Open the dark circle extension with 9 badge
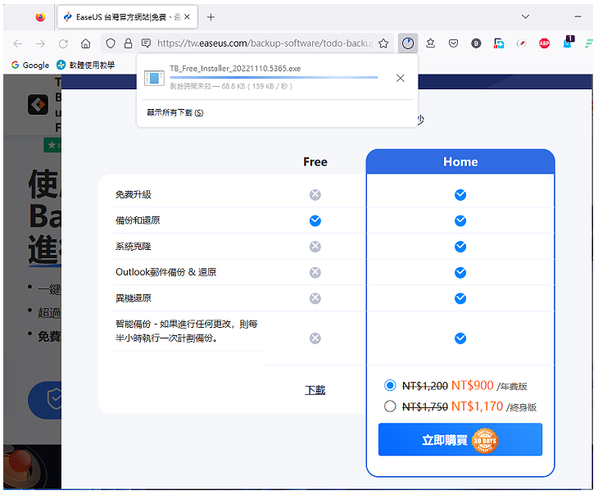 476,43
